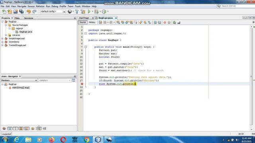
Task: Click the Build Project hammer icon
Action: 77,12
